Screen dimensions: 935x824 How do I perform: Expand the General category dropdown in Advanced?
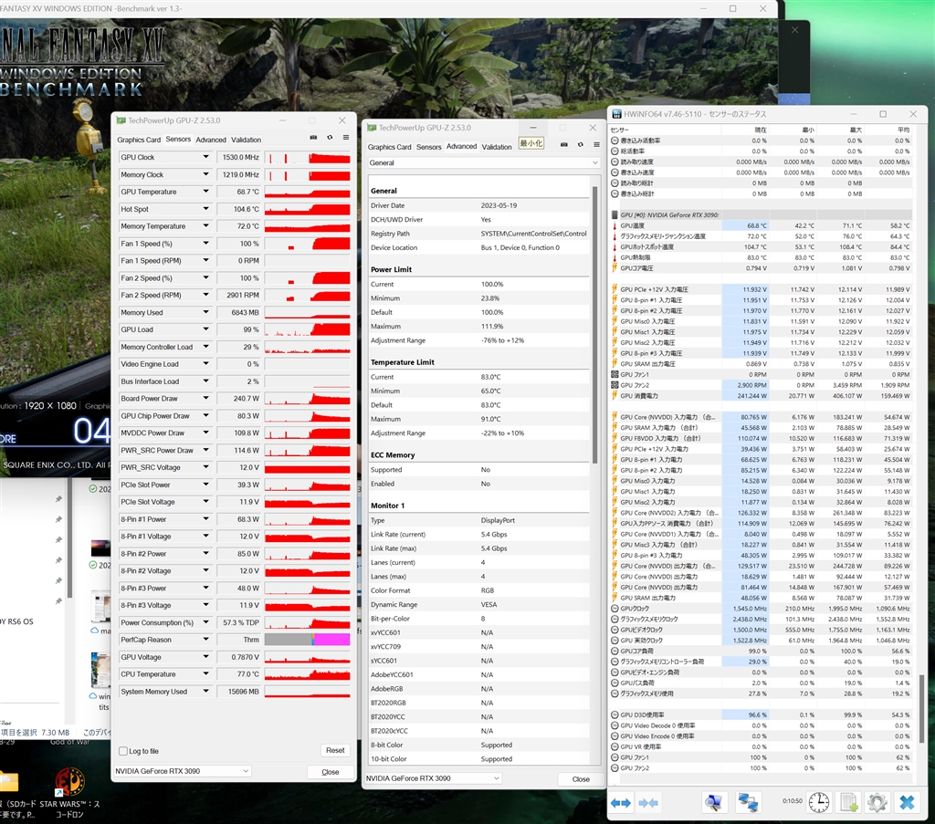[594, 162]
